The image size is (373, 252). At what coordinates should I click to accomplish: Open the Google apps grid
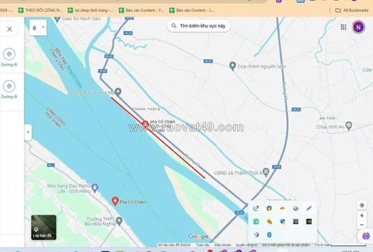[343, 27]
